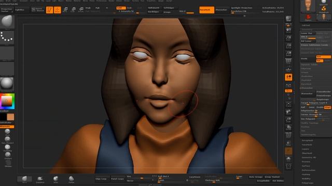Click the Zoom canvas navigation icon

coord(288,38)
